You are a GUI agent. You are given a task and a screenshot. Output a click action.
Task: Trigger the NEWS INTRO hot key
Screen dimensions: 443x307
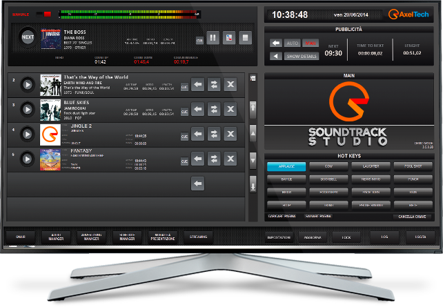pyautogui.click(x=371, y=179)
